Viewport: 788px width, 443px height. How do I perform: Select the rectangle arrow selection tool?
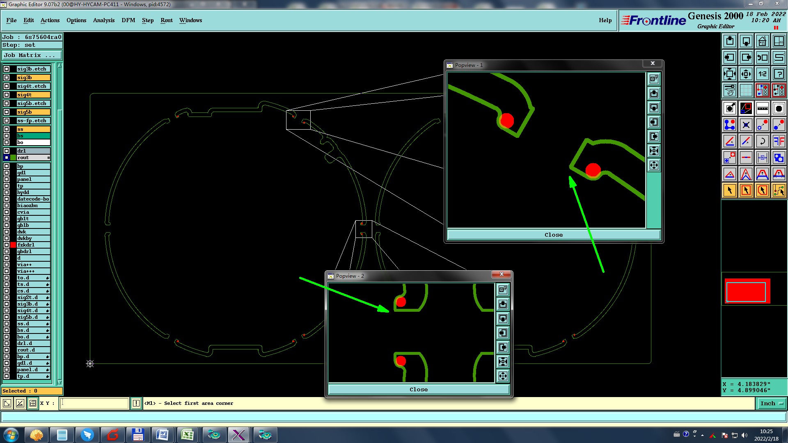(x=746, y=190)
